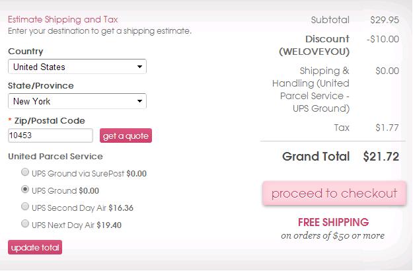
Task: Select the UPS Ground shipping option
Action: [x=25, y=189]
